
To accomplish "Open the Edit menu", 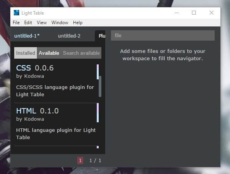I will click(x=28, y=23).
